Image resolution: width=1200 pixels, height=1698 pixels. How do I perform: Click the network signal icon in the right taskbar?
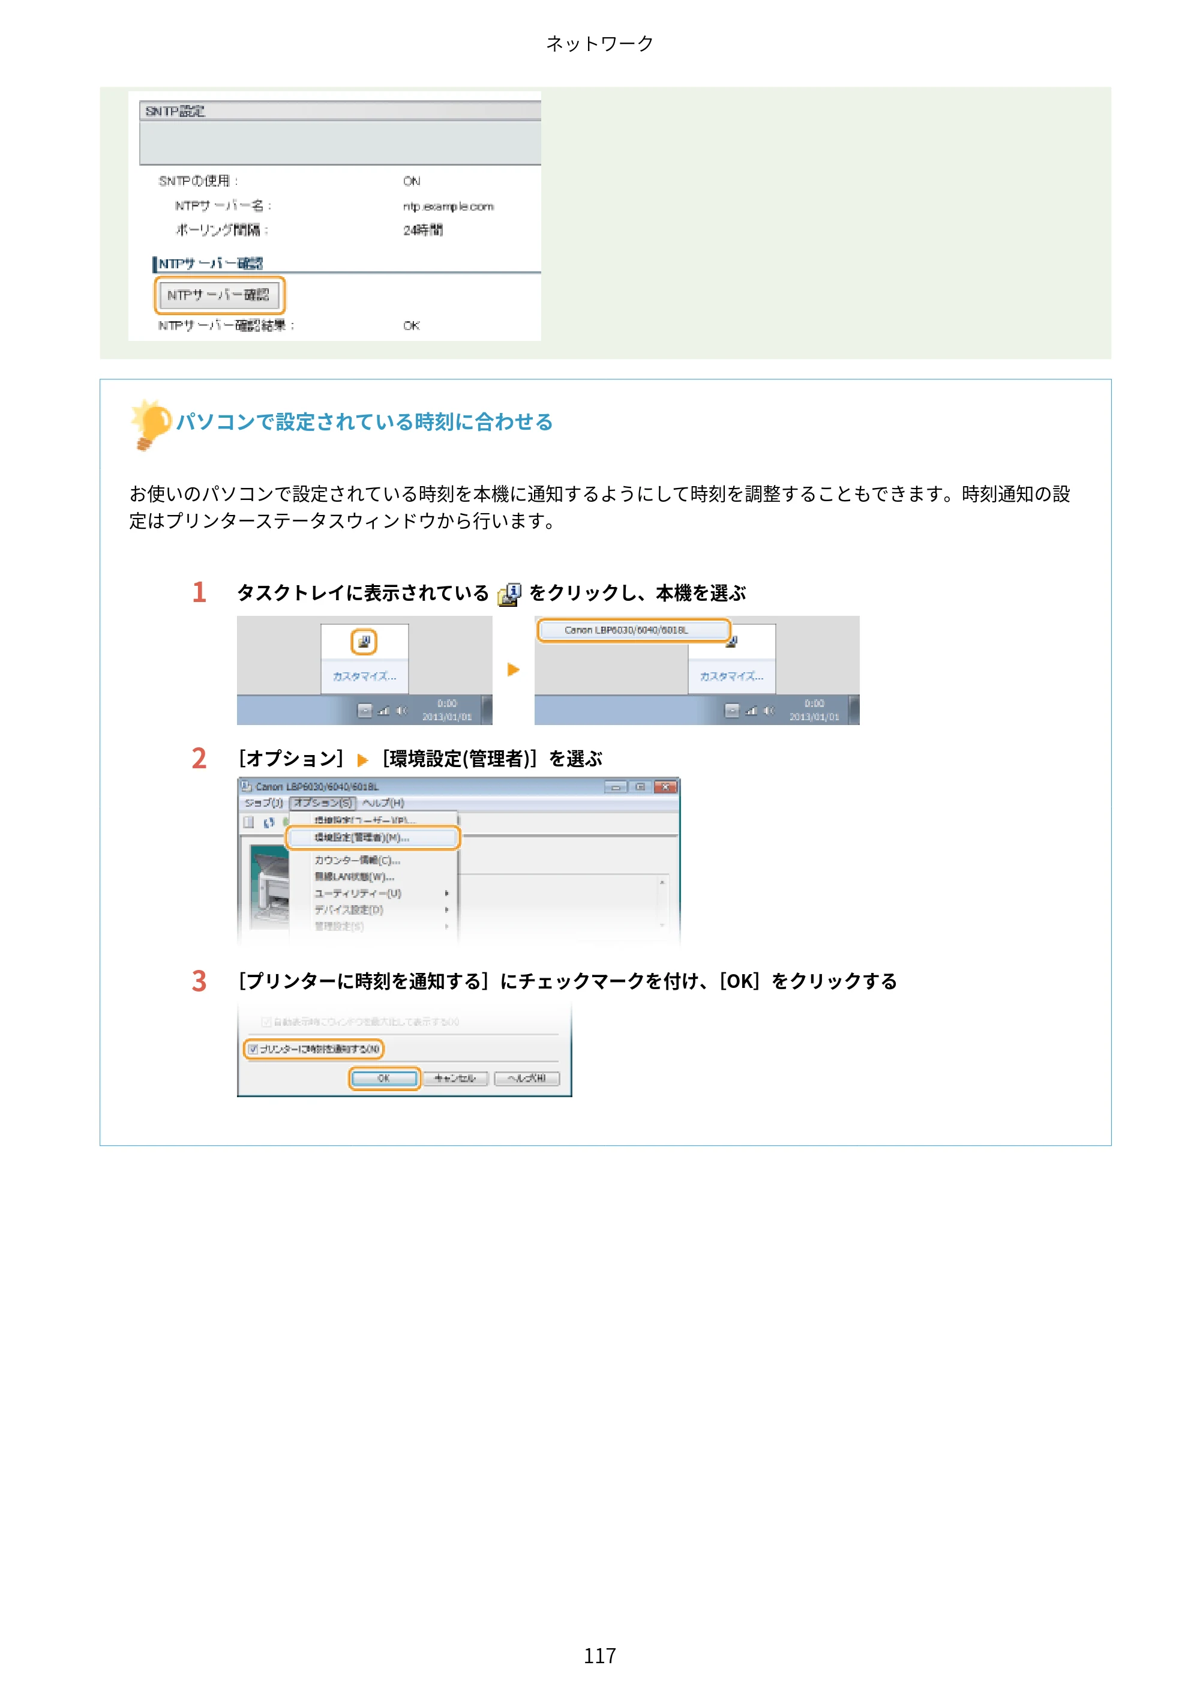tap(751, 711)
